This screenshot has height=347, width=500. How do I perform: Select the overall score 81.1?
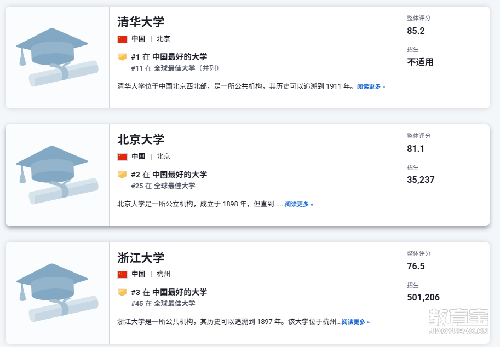click(416, 148)
